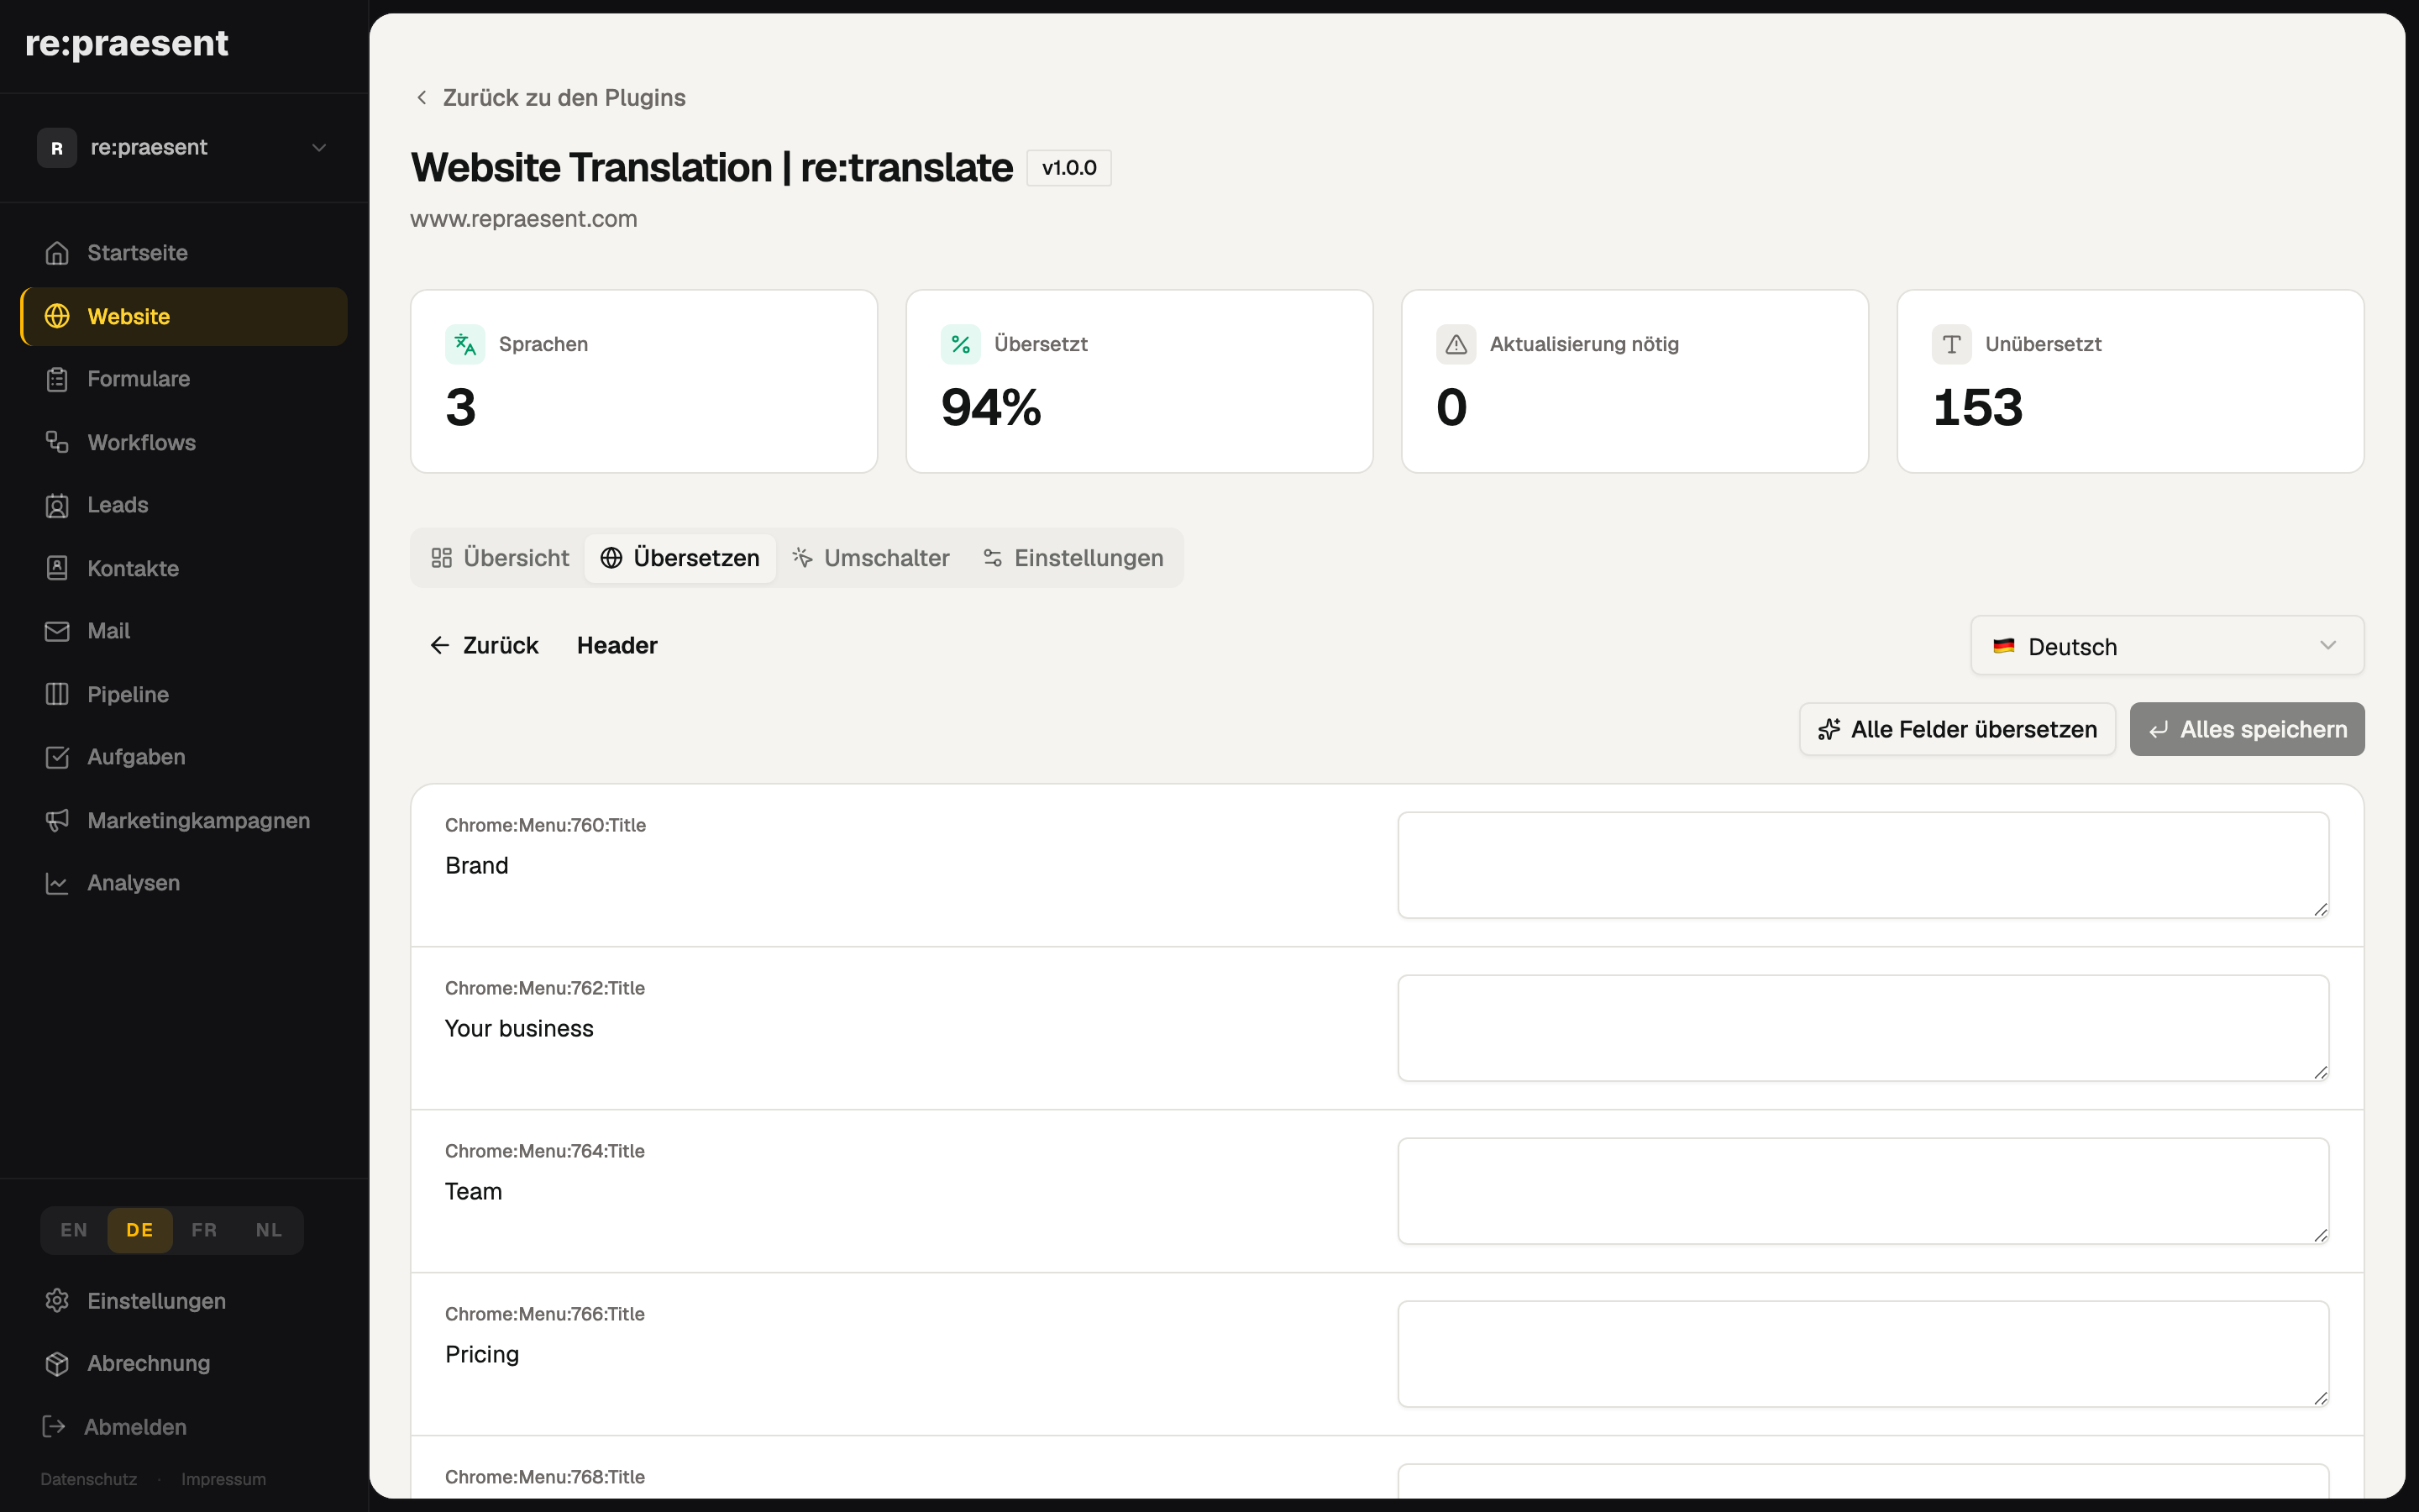Viewport: 2419px width, 1512px height.
Task: Click the Marketingkampagnen megaphone icon
Action: [57, 820]
